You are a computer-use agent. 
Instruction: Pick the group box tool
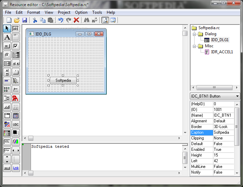(x=16, y=37)
